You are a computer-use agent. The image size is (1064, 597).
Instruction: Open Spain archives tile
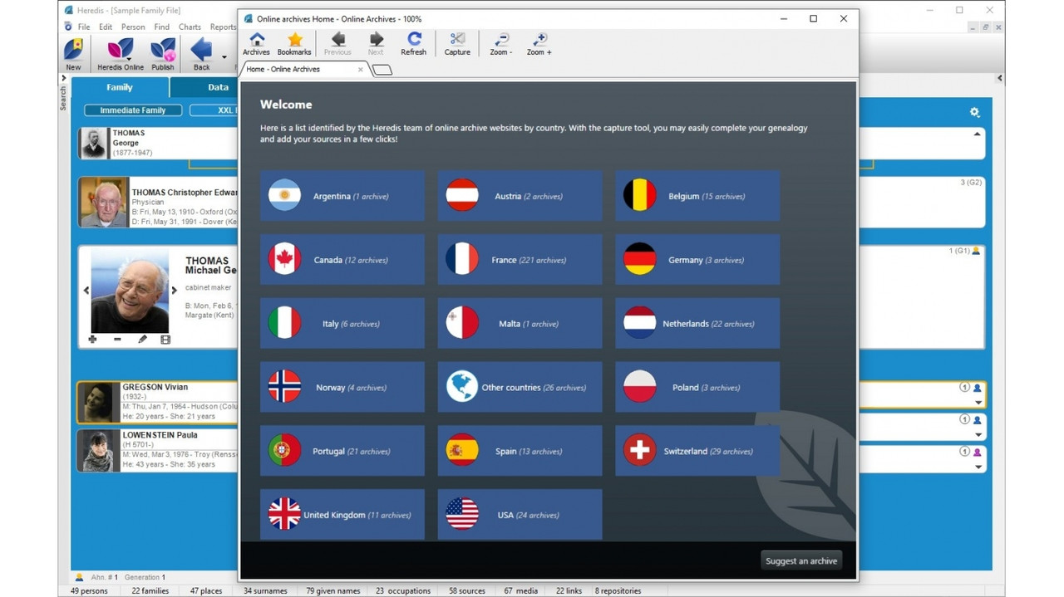point(520,451)
